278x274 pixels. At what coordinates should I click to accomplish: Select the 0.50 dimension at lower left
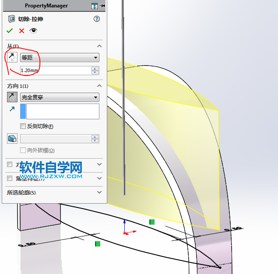27,244
